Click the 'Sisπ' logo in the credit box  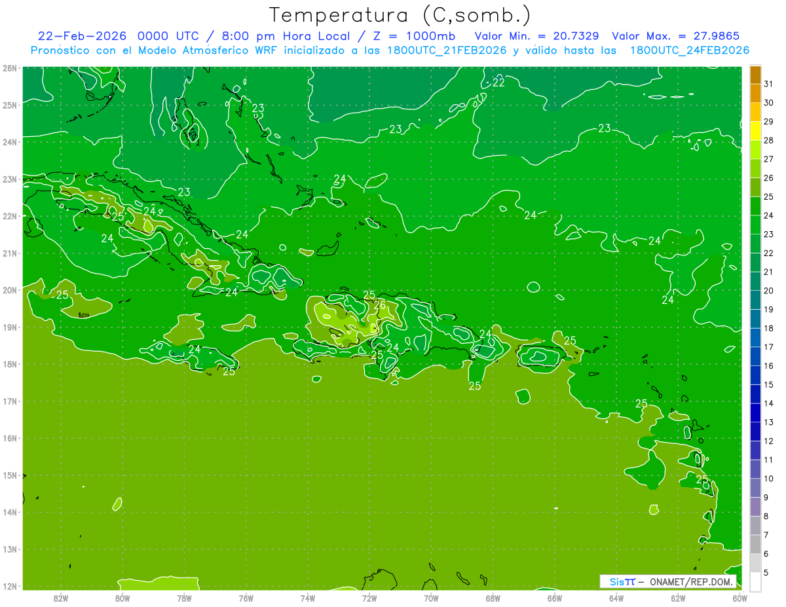[622, 581]
